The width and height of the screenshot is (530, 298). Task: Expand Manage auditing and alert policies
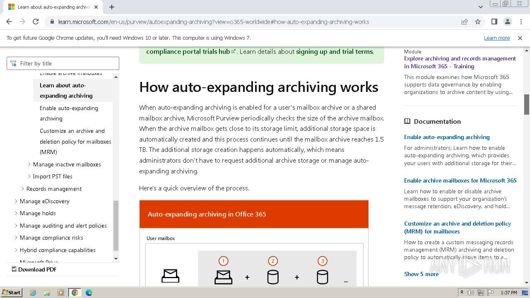(63, 226)
